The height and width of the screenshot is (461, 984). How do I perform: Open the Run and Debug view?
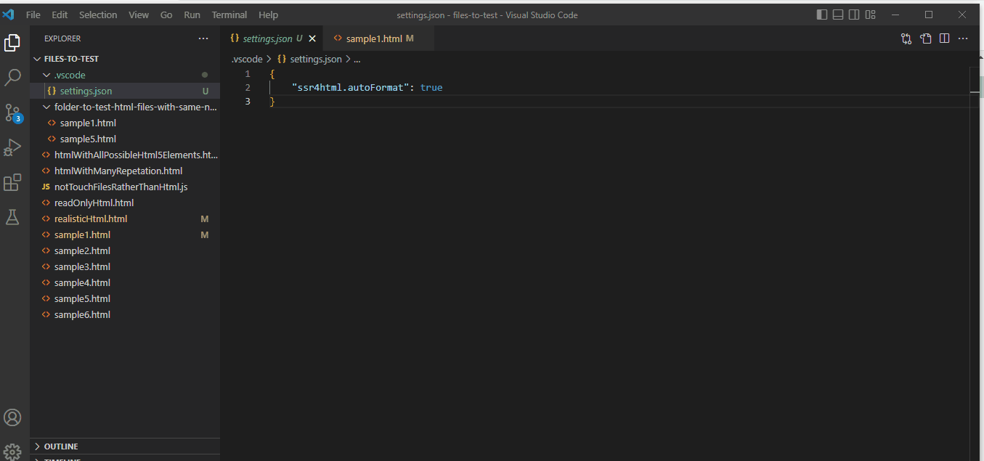(12, 147)
